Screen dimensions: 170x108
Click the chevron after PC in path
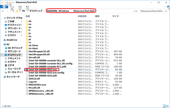point(27,11)
